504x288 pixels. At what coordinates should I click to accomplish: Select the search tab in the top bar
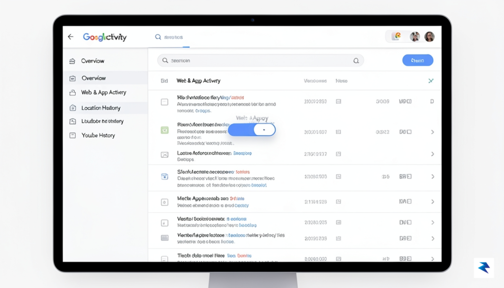[x=169, y=37]
